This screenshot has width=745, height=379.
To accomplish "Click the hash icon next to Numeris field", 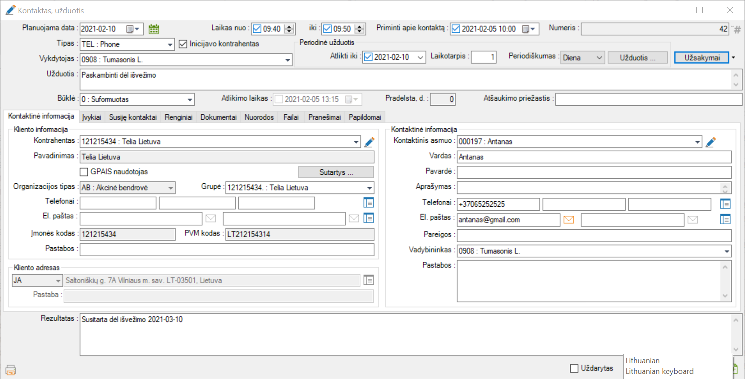I will pos(737,29).
